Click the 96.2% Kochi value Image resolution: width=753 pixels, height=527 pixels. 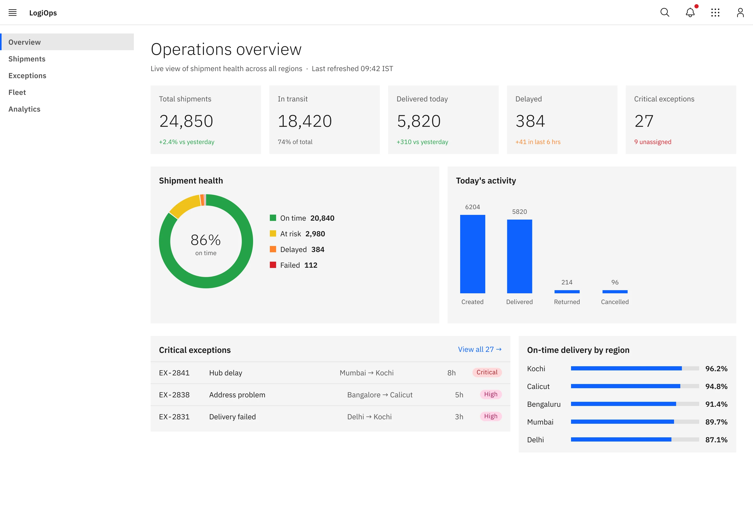(x=716, y=369)
